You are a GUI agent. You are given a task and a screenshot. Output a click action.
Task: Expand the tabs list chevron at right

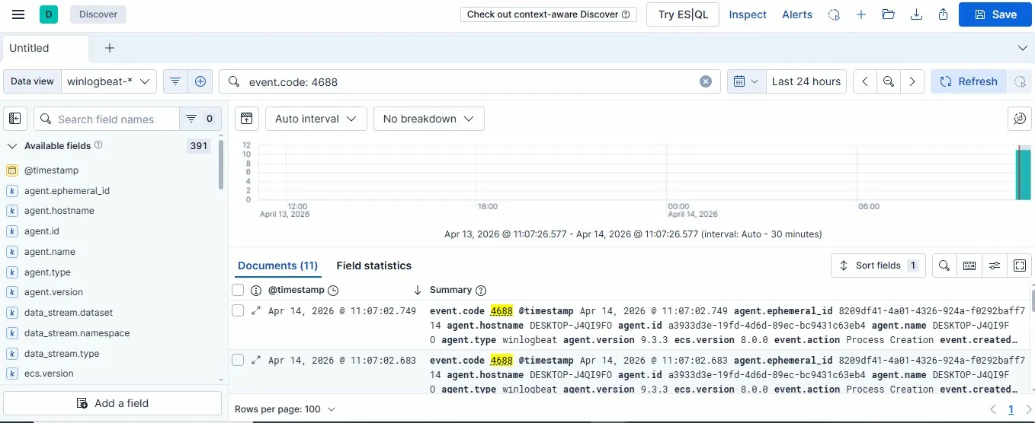pos(1023,48)
